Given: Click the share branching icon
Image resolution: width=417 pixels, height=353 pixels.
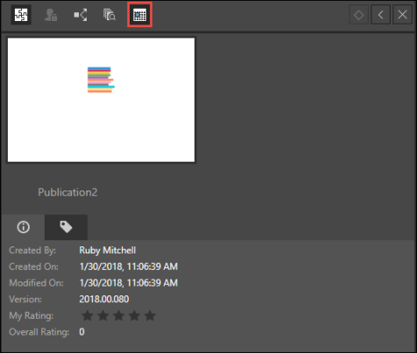Looking at the screenshot, I should pos(81,15).
